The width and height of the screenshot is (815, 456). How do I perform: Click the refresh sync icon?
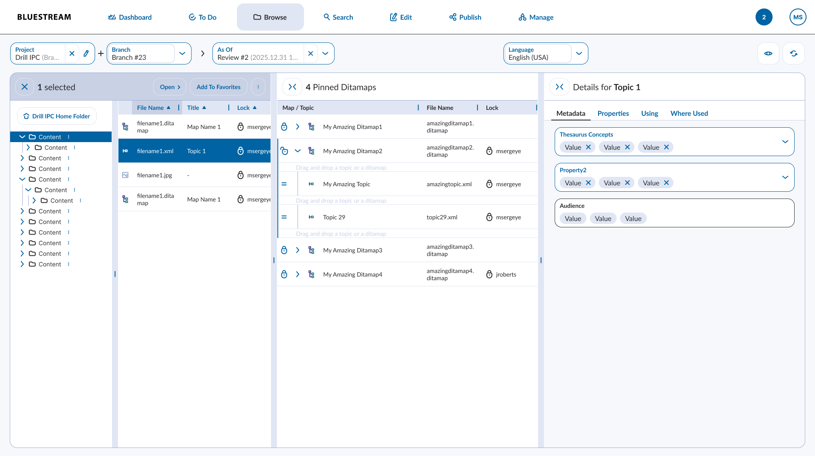tap(794, 53)
